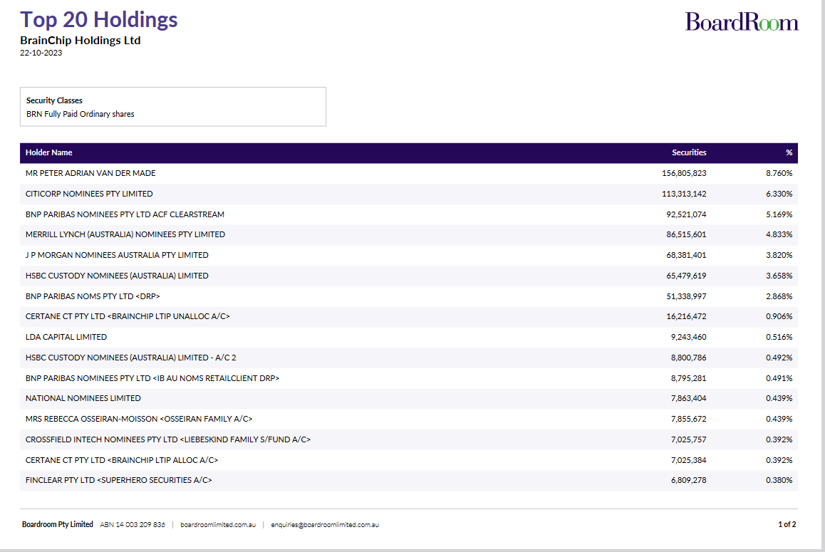The width and height of the screenshot is (825, 552).
Task: Click the BRN Fully Paid Ordinary shares text
Action: pyautogui.click(x=80, y=114)
